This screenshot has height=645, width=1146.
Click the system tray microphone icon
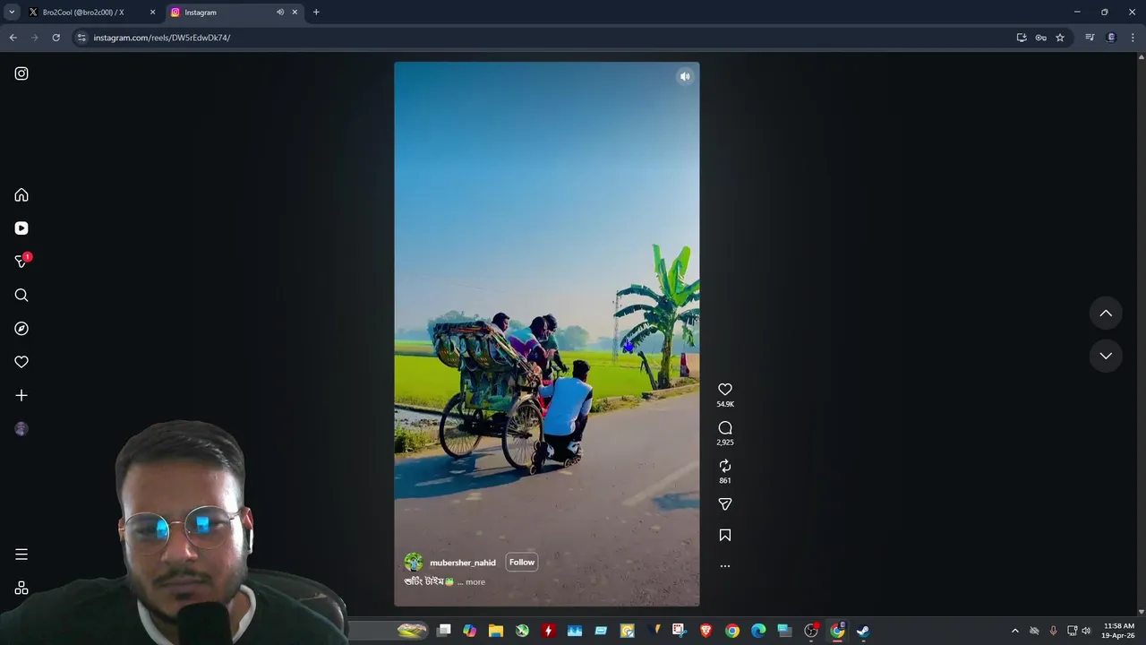click(x=1053, y=631)
